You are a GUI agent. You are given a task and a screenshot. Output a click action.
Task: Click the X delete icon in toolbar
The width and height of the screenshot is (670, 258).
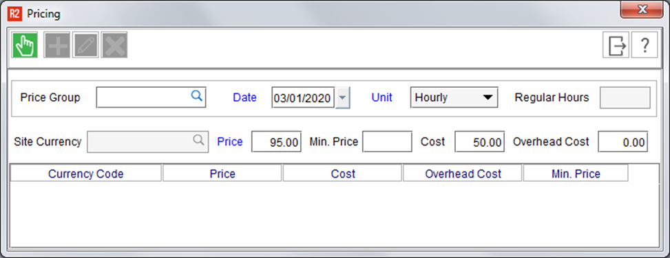(x=114, y=45)
